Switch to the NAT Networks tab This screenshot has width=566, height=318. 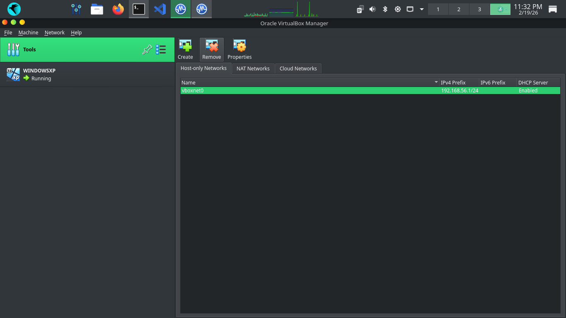pyautogui.click(x=253, y=69)
